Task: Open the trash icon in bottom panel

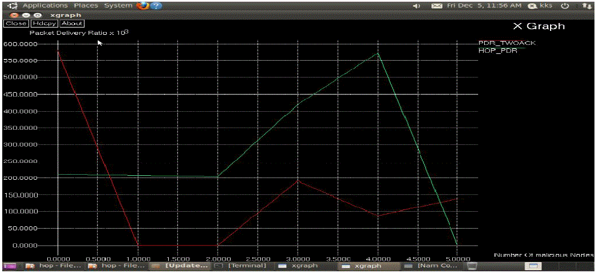Action: coord(472,266)
